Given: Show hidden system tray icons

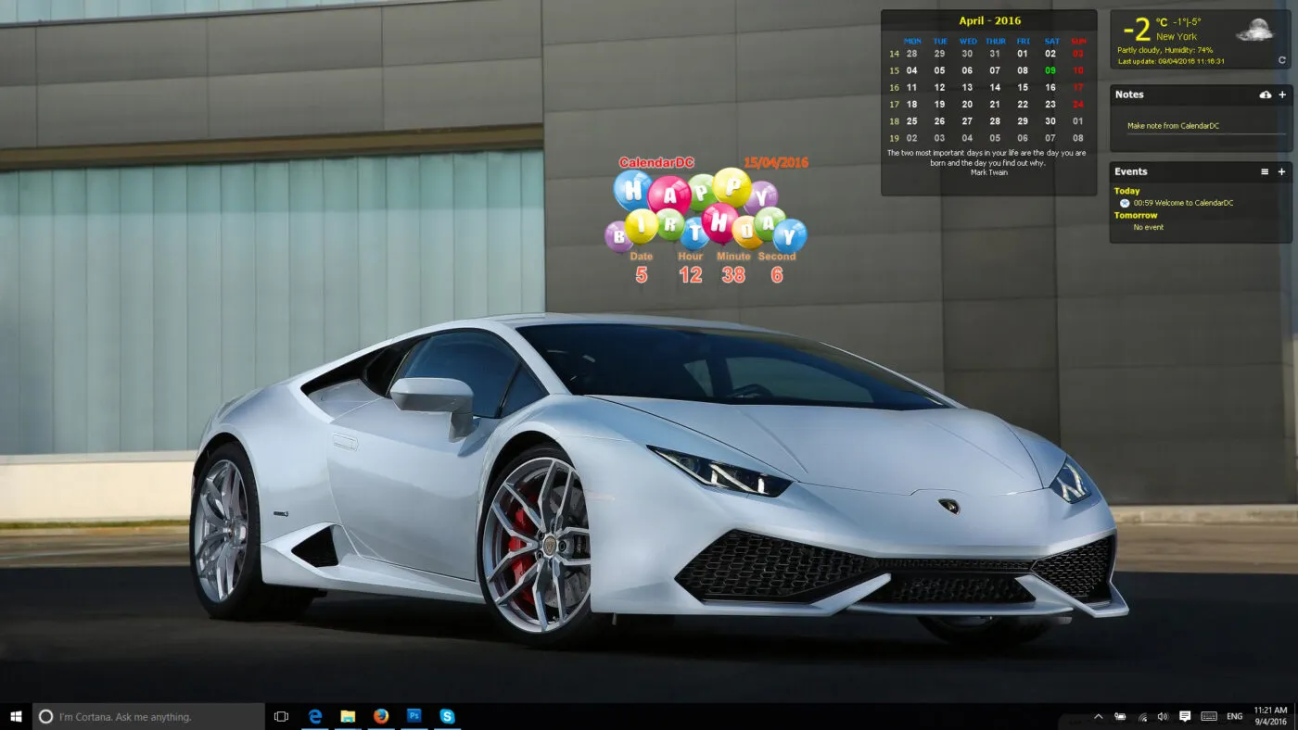Looking at the screenshot, I should click(1099, 716).
